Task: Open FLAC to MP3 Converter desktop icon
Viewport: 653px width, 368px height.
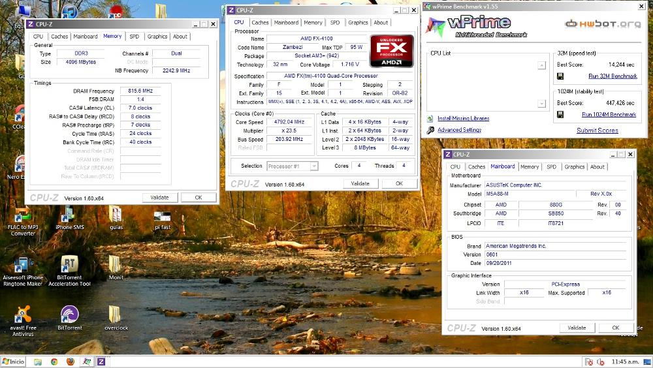Action: [22, 221]
